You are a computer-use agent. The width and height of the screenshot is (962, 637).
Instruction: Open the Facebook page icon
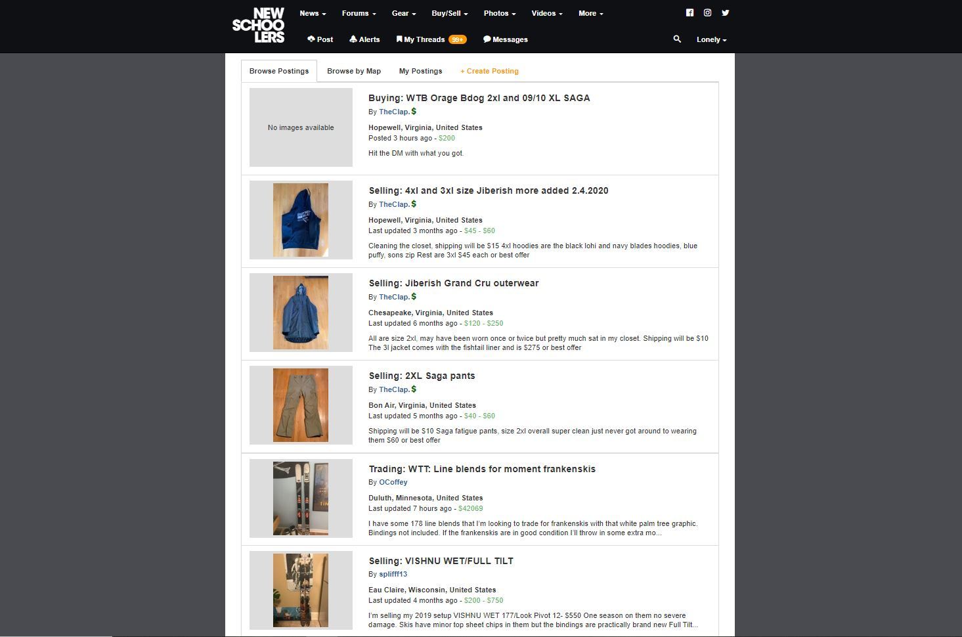[x=689, y=12]
